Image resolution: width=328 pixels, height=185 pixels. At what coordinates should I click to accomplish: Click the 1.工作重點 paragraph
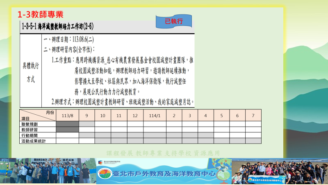click(122, 76)
